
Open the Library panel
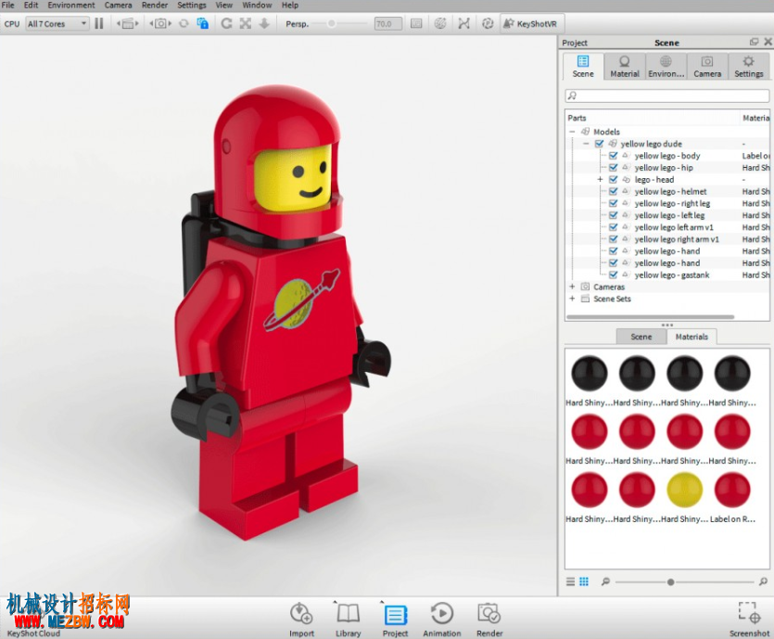point(348,620)
